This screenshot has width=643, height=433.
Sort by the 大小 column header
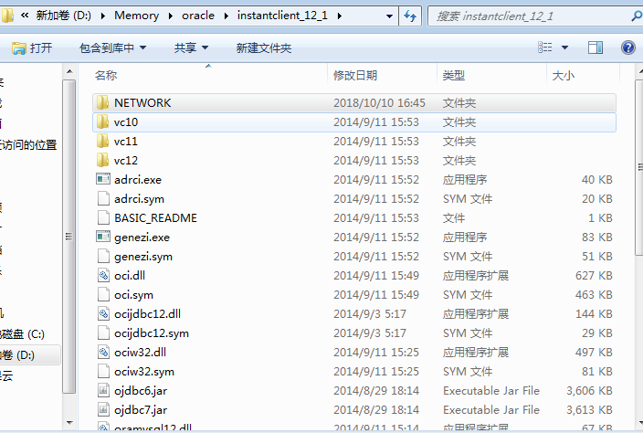point(564,76)
